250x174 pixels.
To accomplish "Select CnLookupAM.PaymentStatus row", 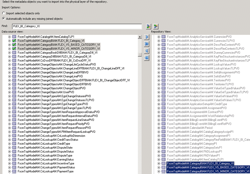I will 46,167.
